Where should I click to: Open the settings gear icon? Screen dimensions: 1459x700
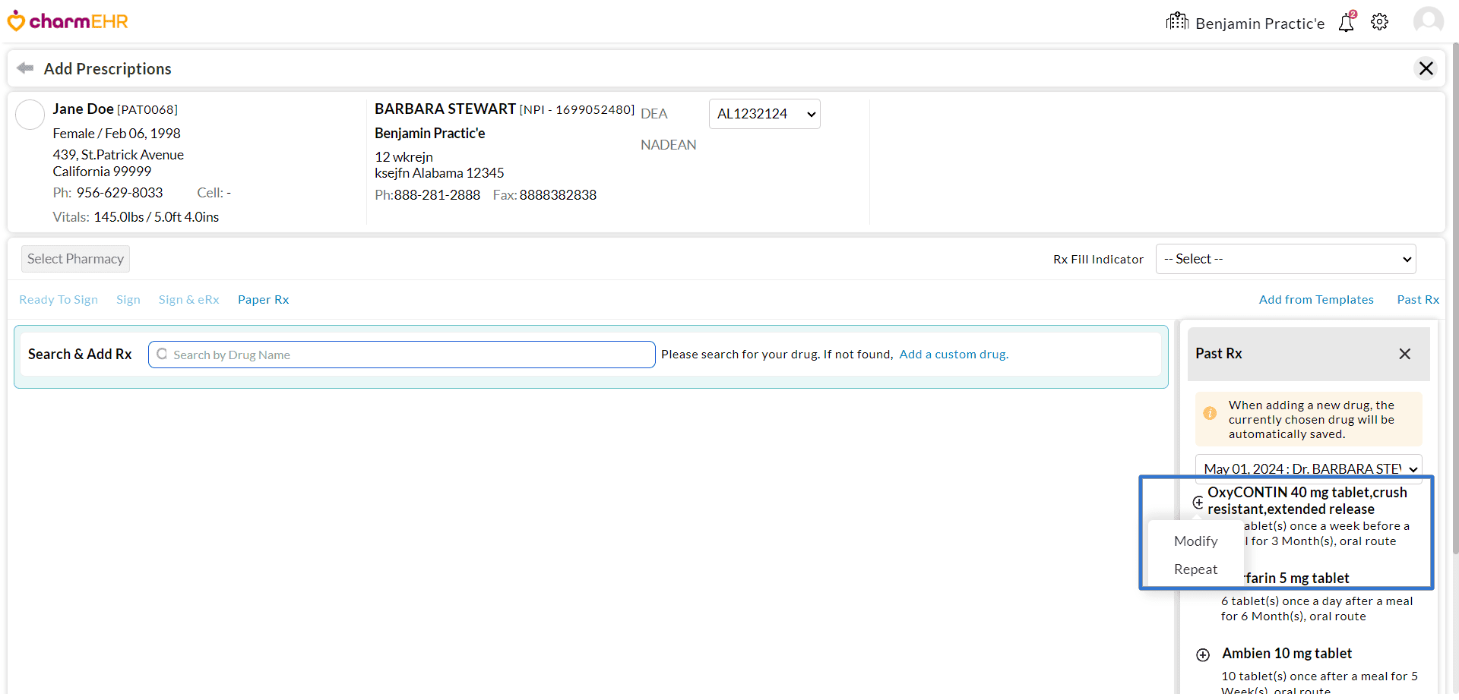coord(1379,22)
